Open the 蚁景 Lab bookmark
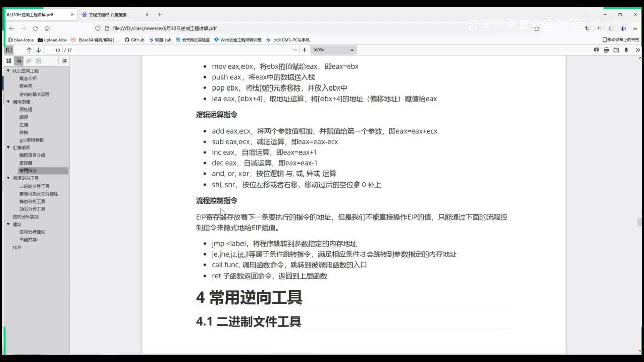The width and height of the screenshot is (644, 362). tap(160, 40)
